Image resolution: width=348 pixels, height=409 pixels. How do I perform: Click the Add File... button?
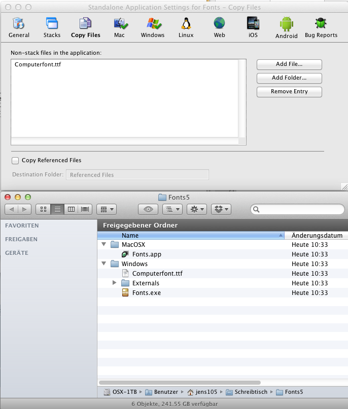pos(289,64)
